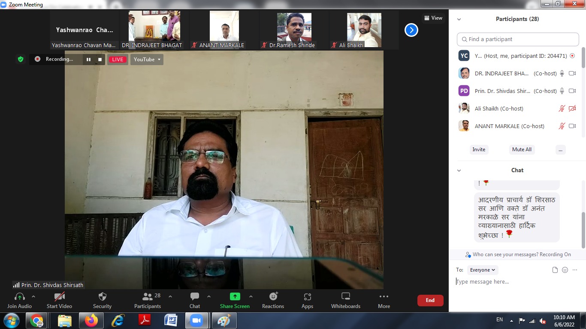
Task: Open the participants more options ellipsis
Action: [x=560, y=150]
